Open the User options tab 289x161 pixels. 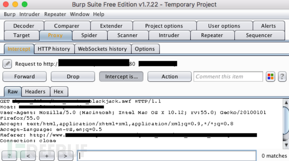224,26
